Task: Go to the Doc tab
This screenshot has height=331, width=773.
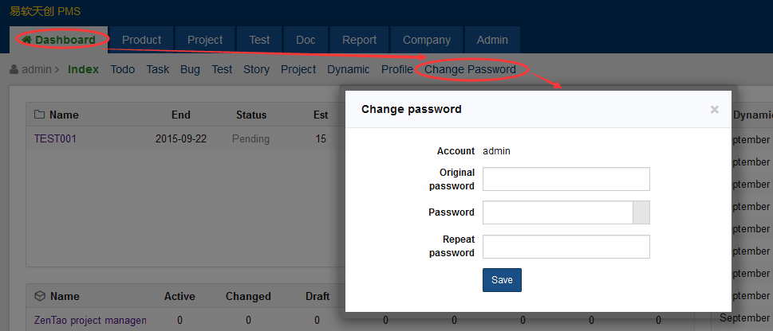Action: [x=306, y=40]
